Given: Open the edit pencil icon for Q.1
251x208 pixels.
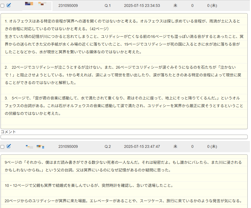Looking at the screenshot, I should (9, 5).
